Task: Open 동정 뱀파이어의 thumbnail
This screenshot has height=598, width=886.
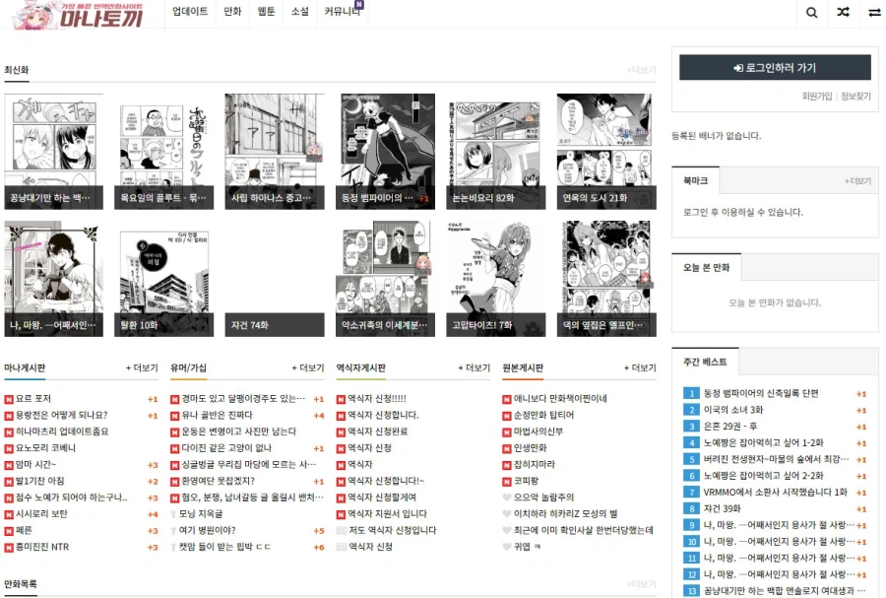Action: click(x=385, y=152)
